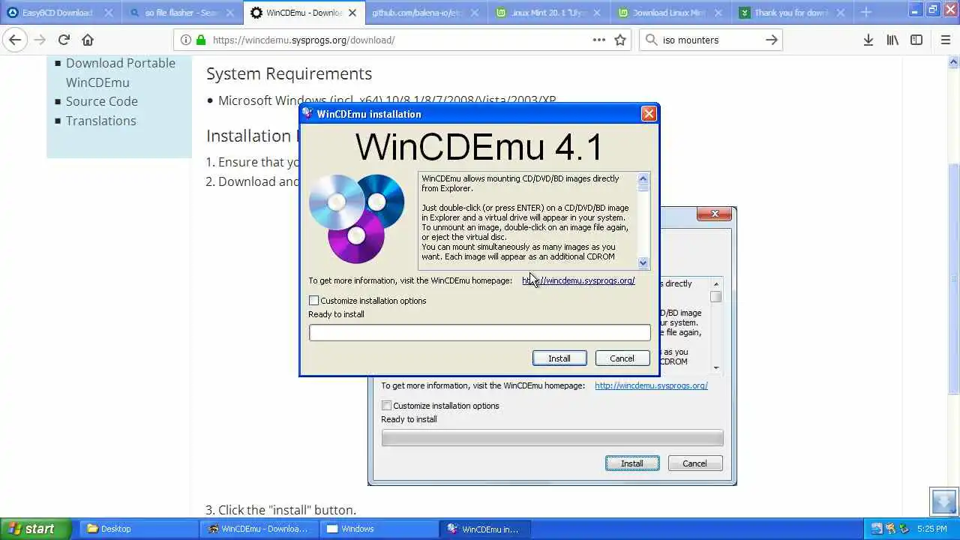The width and height of the screenshot is (960, 540).
Task: Click the blue download arrow at page bottom right
Action: click(944, 502)
